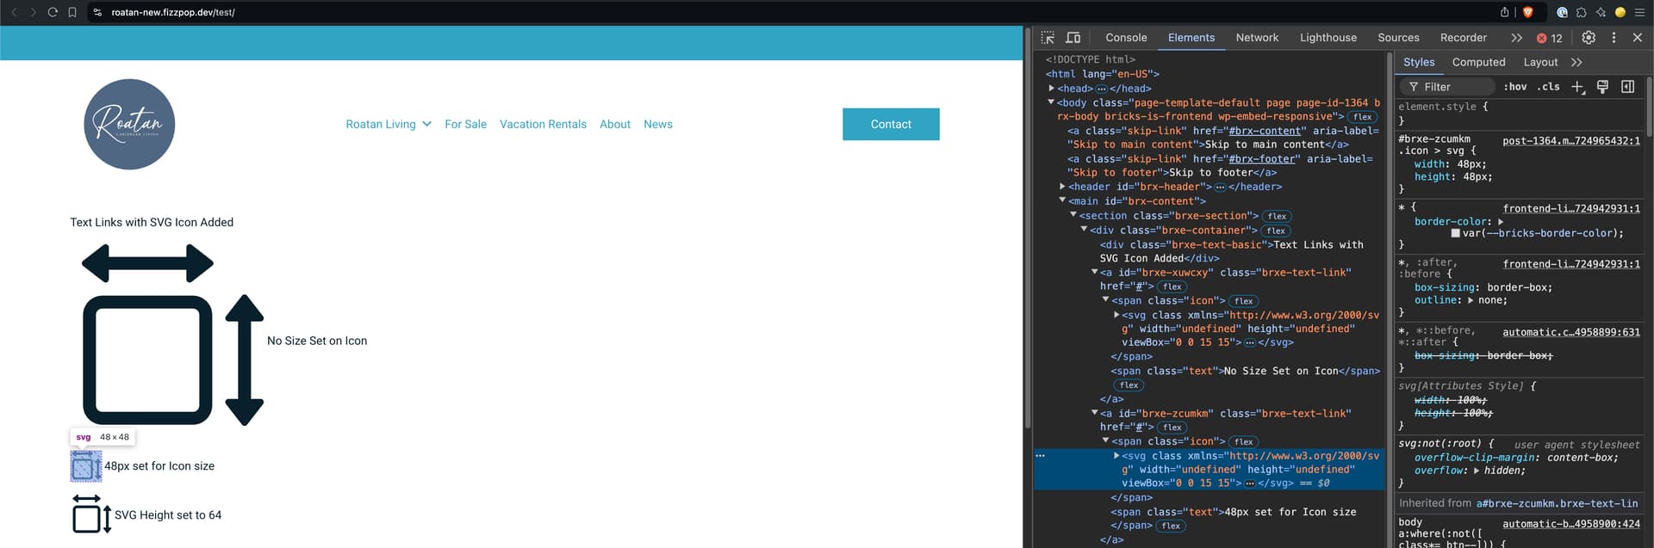This screenshot has width=1654, height=548.
Task: Open the News nav link
Action: pyautogui.click(x=658, y=124)
